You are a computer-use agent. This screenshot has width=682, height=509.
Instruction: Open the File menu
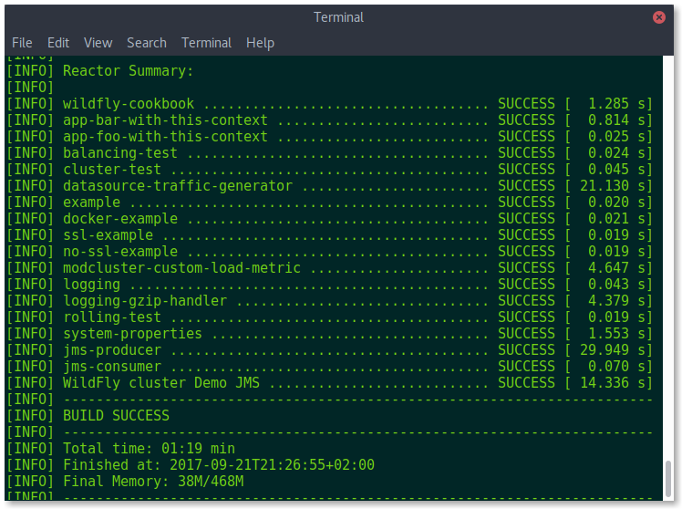(x=22, y=43)
